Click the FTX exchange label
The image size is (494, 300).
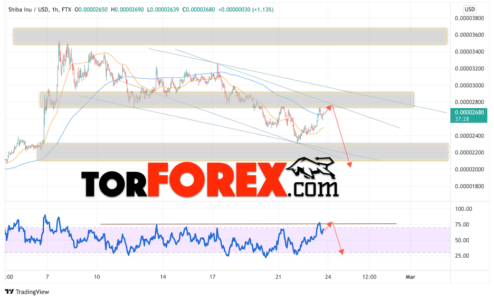[66, 10]
